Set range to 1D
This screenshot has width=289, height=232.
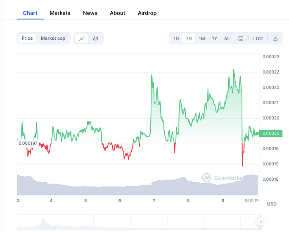(176, 38)
